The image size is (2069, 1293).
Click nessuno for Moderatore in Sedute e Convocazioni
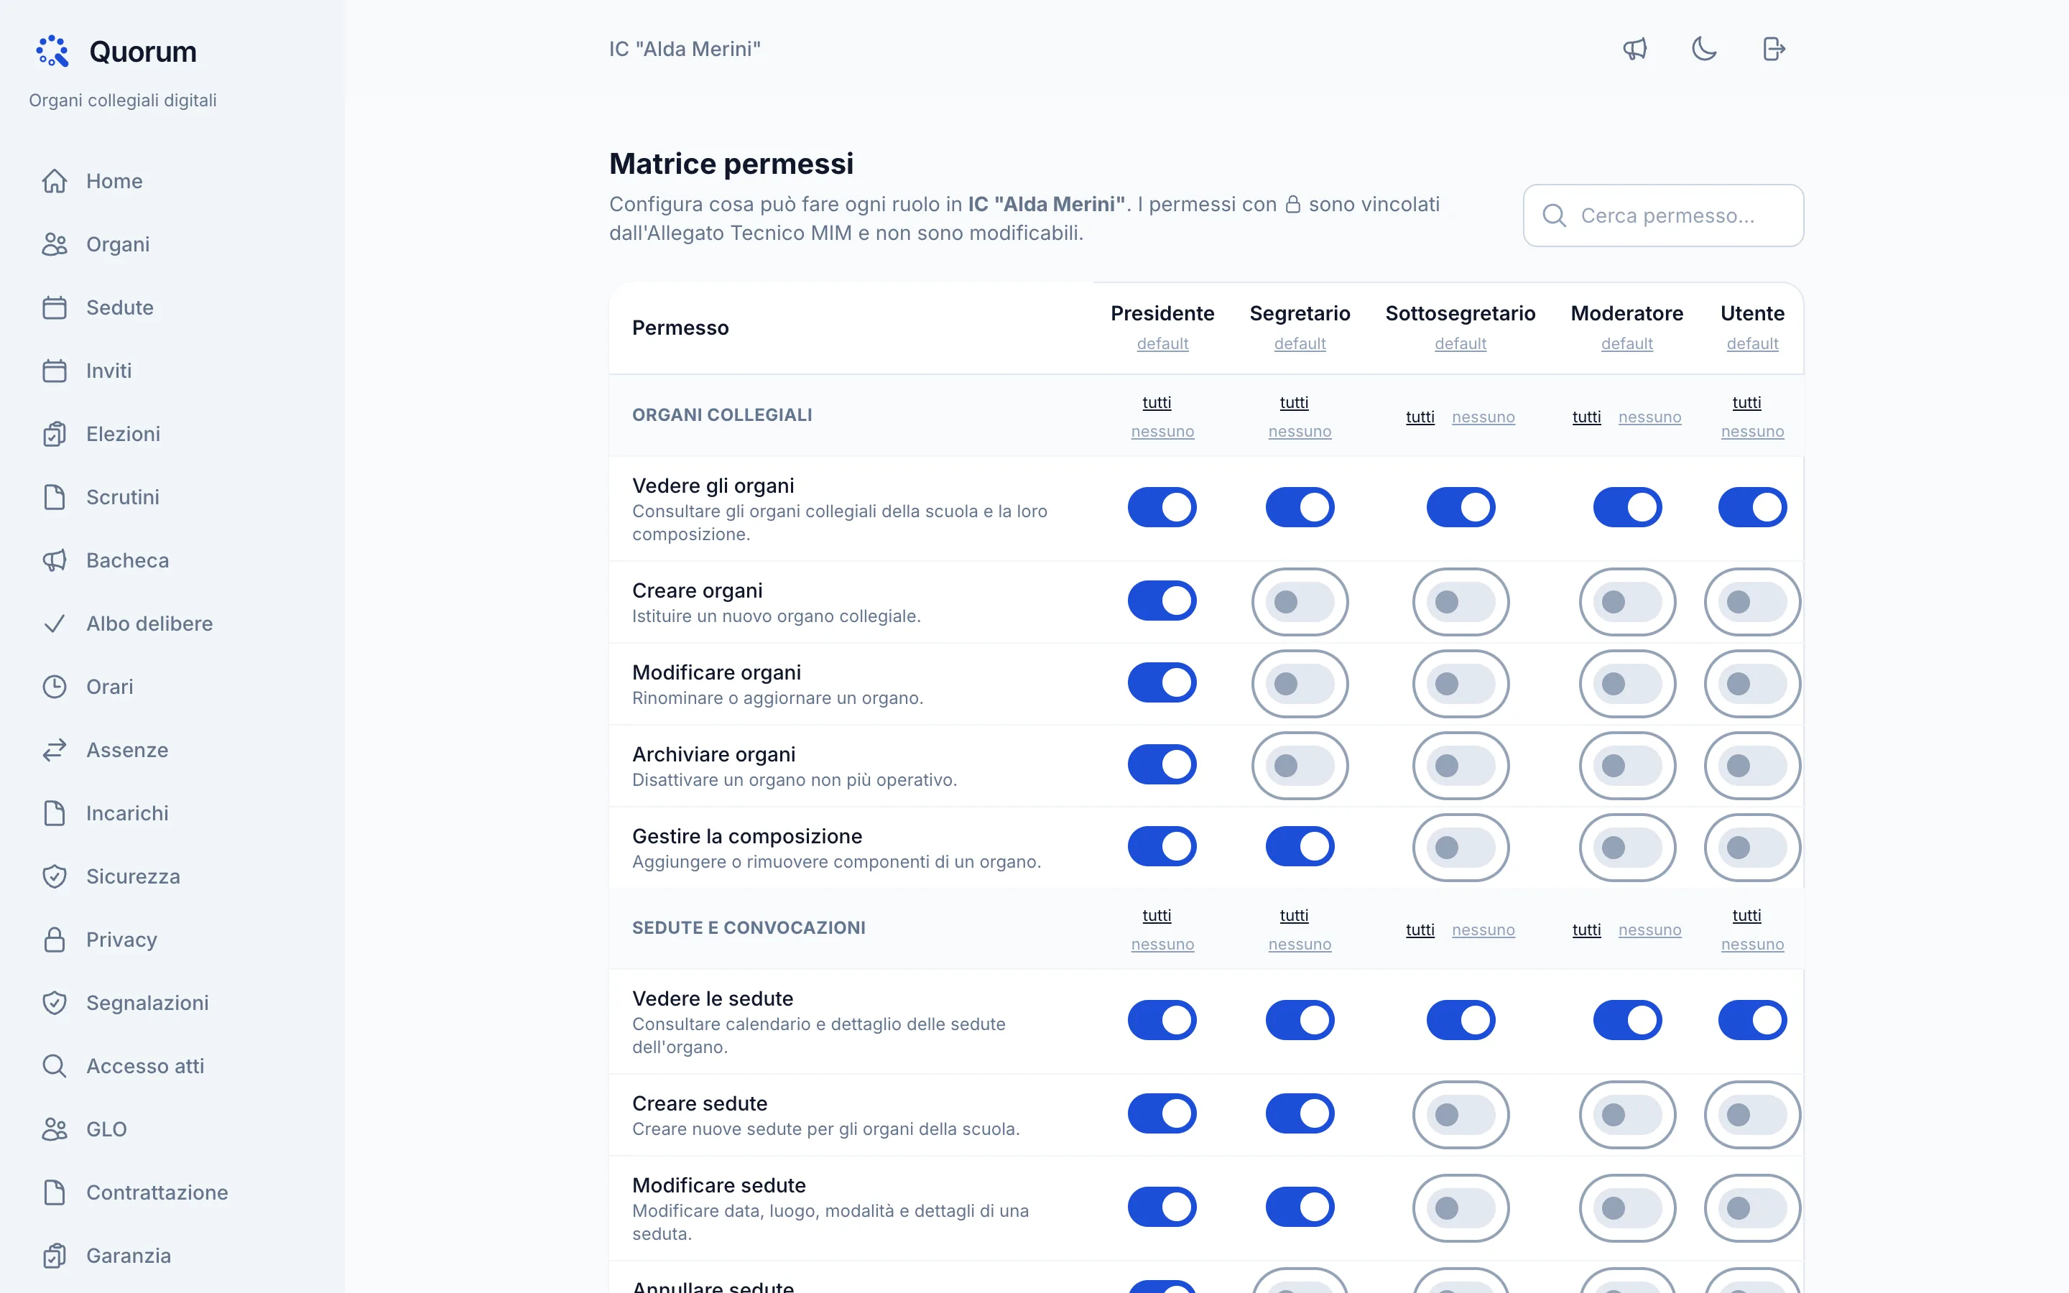[1649, 930]
